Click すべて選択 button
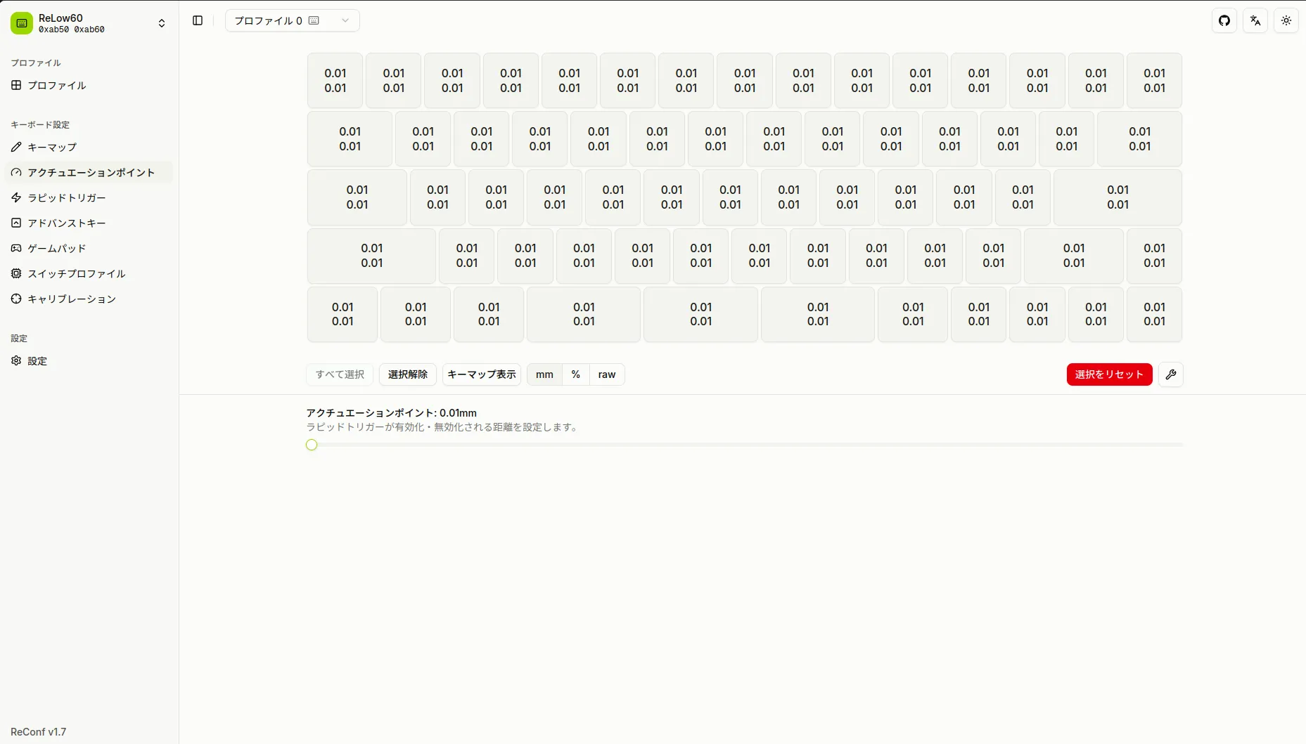1306x744 pixels. 340,374
